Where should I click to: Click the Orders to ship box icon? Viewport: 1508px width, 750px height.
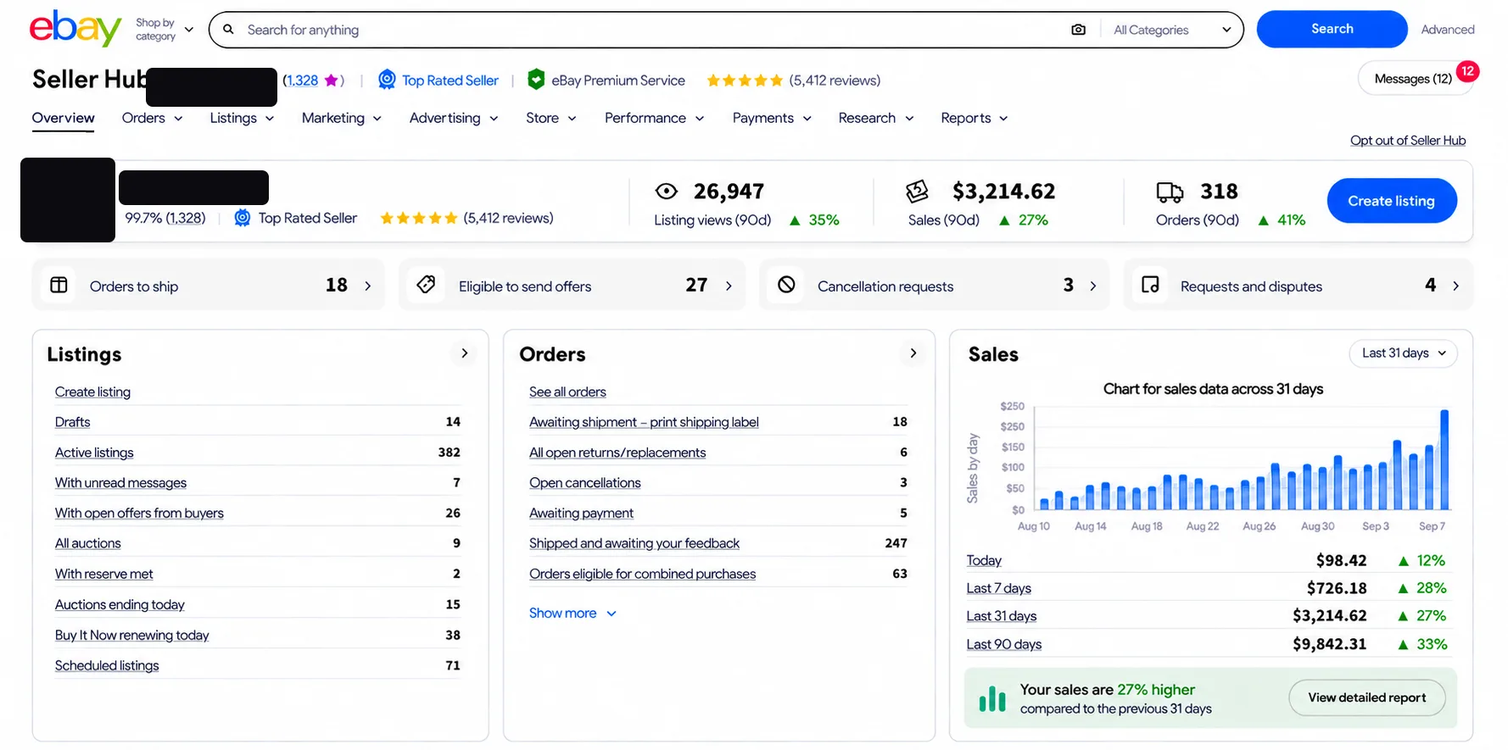click(59, 285)
